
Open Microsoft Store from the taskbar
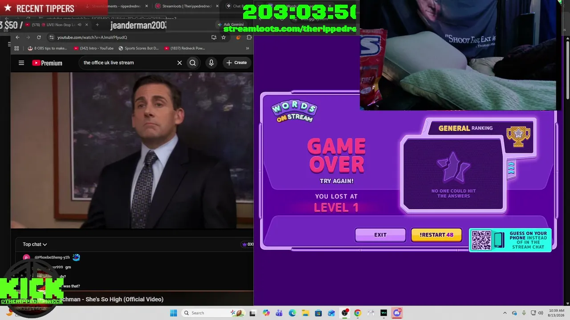point(318,313)
